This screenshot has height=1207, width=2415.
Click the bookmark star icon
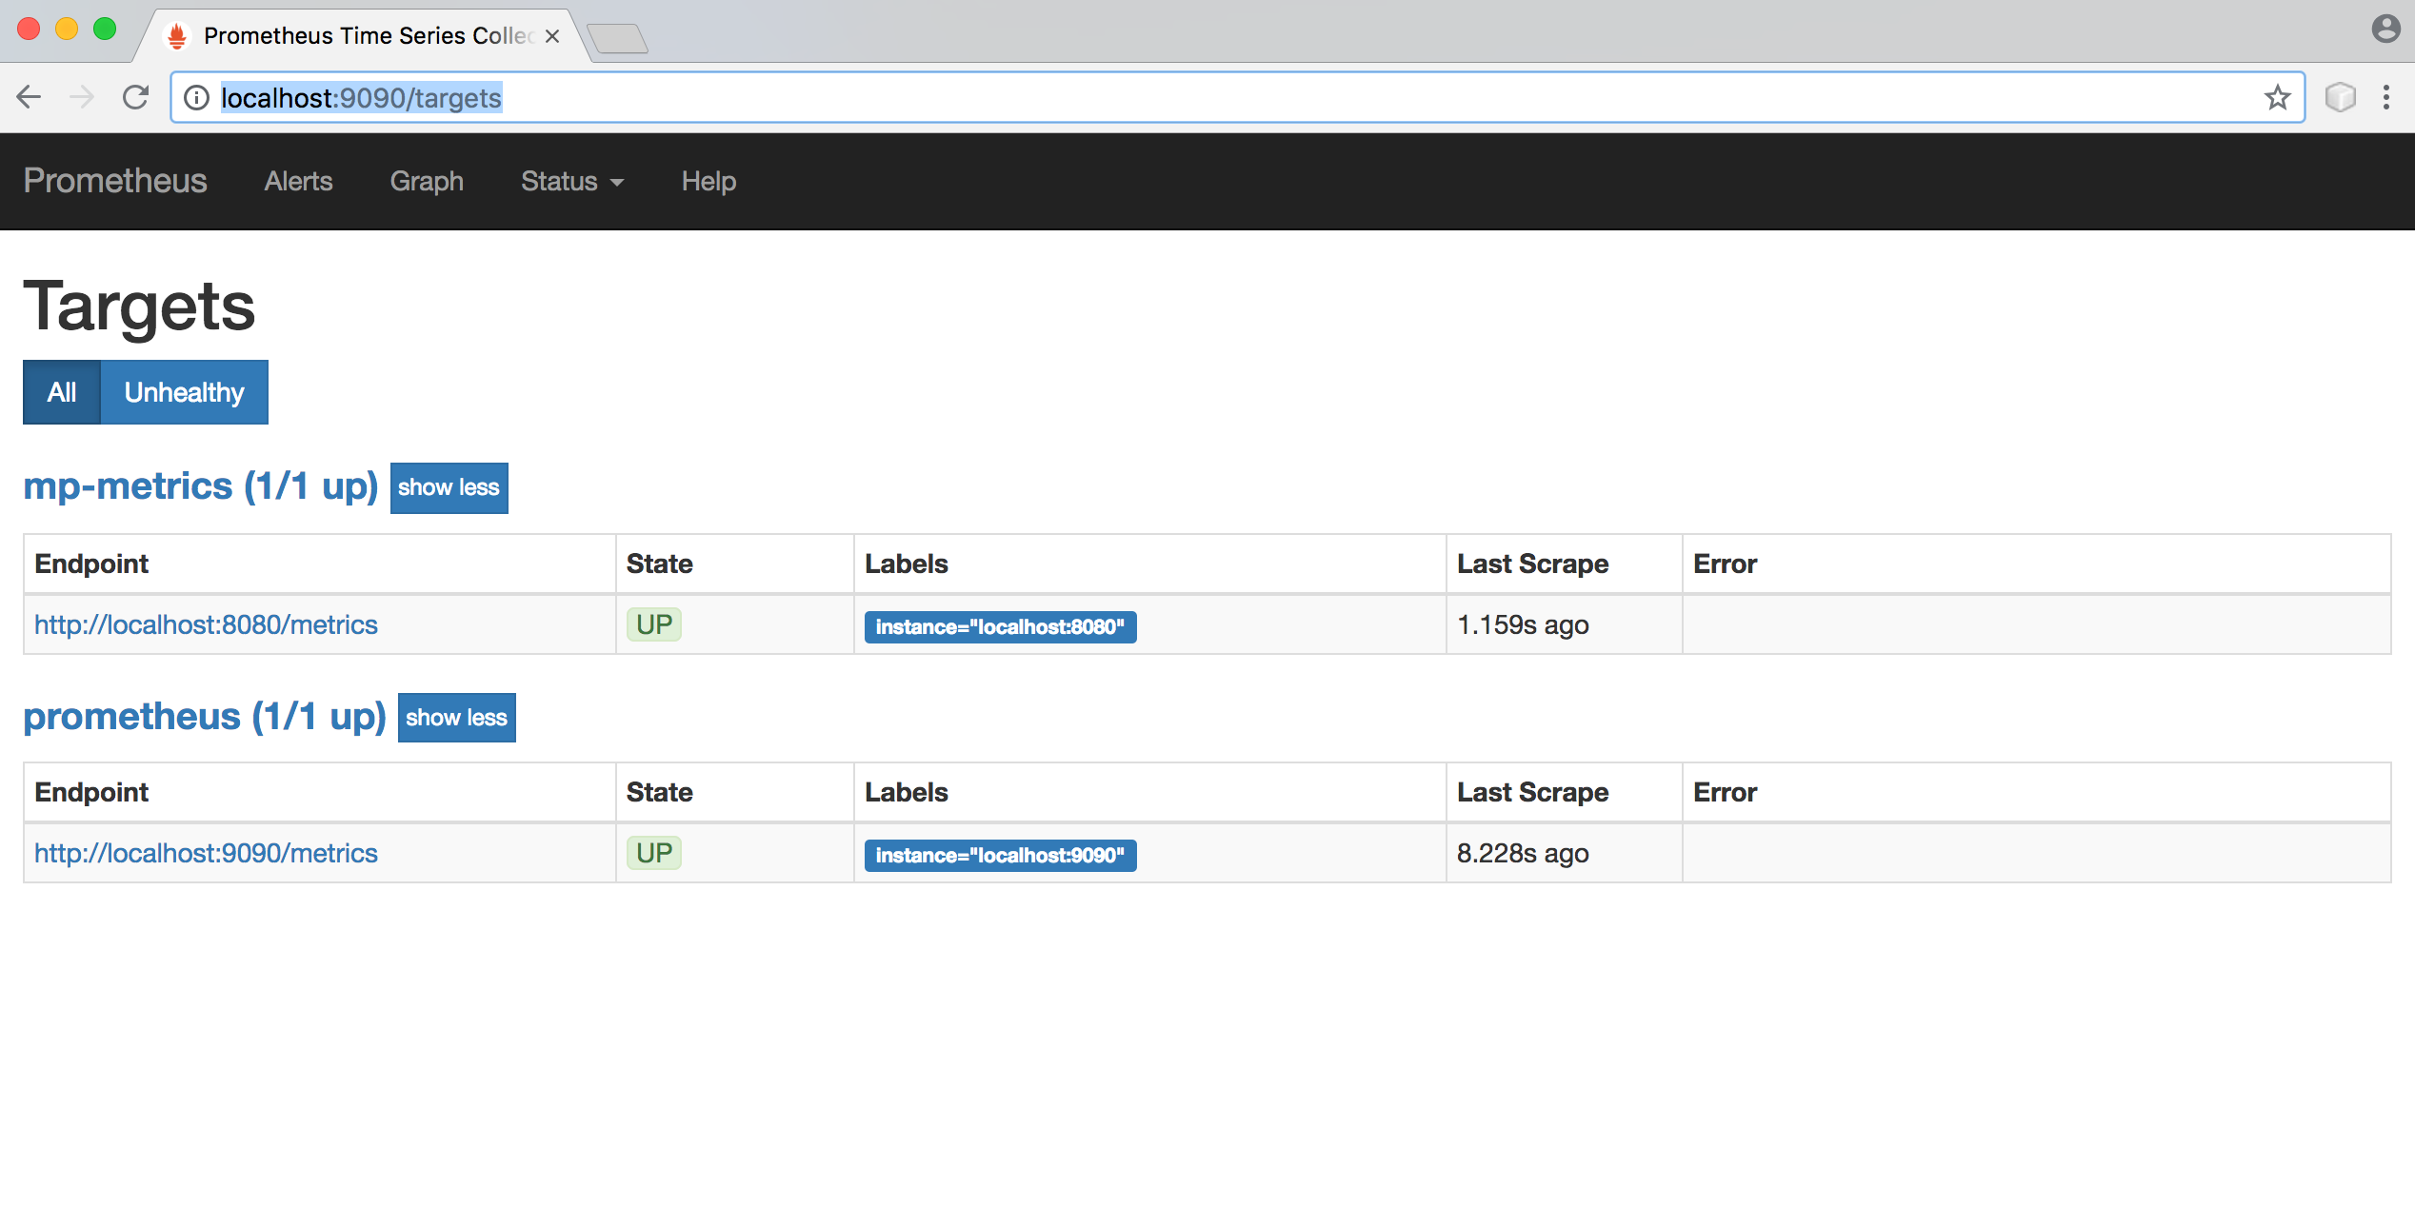2277,97
